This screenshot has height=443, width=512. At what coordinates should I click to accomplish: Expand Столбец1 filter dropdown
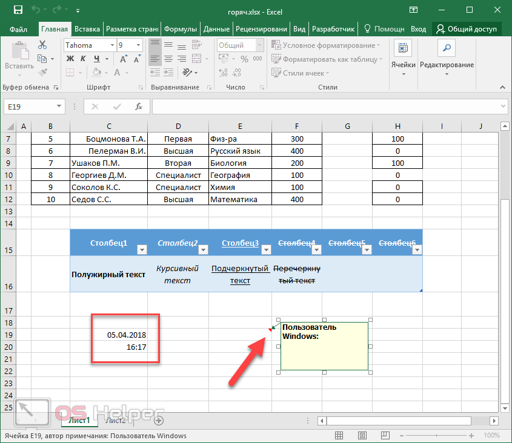pyautogui.click(x=141, y=249)
